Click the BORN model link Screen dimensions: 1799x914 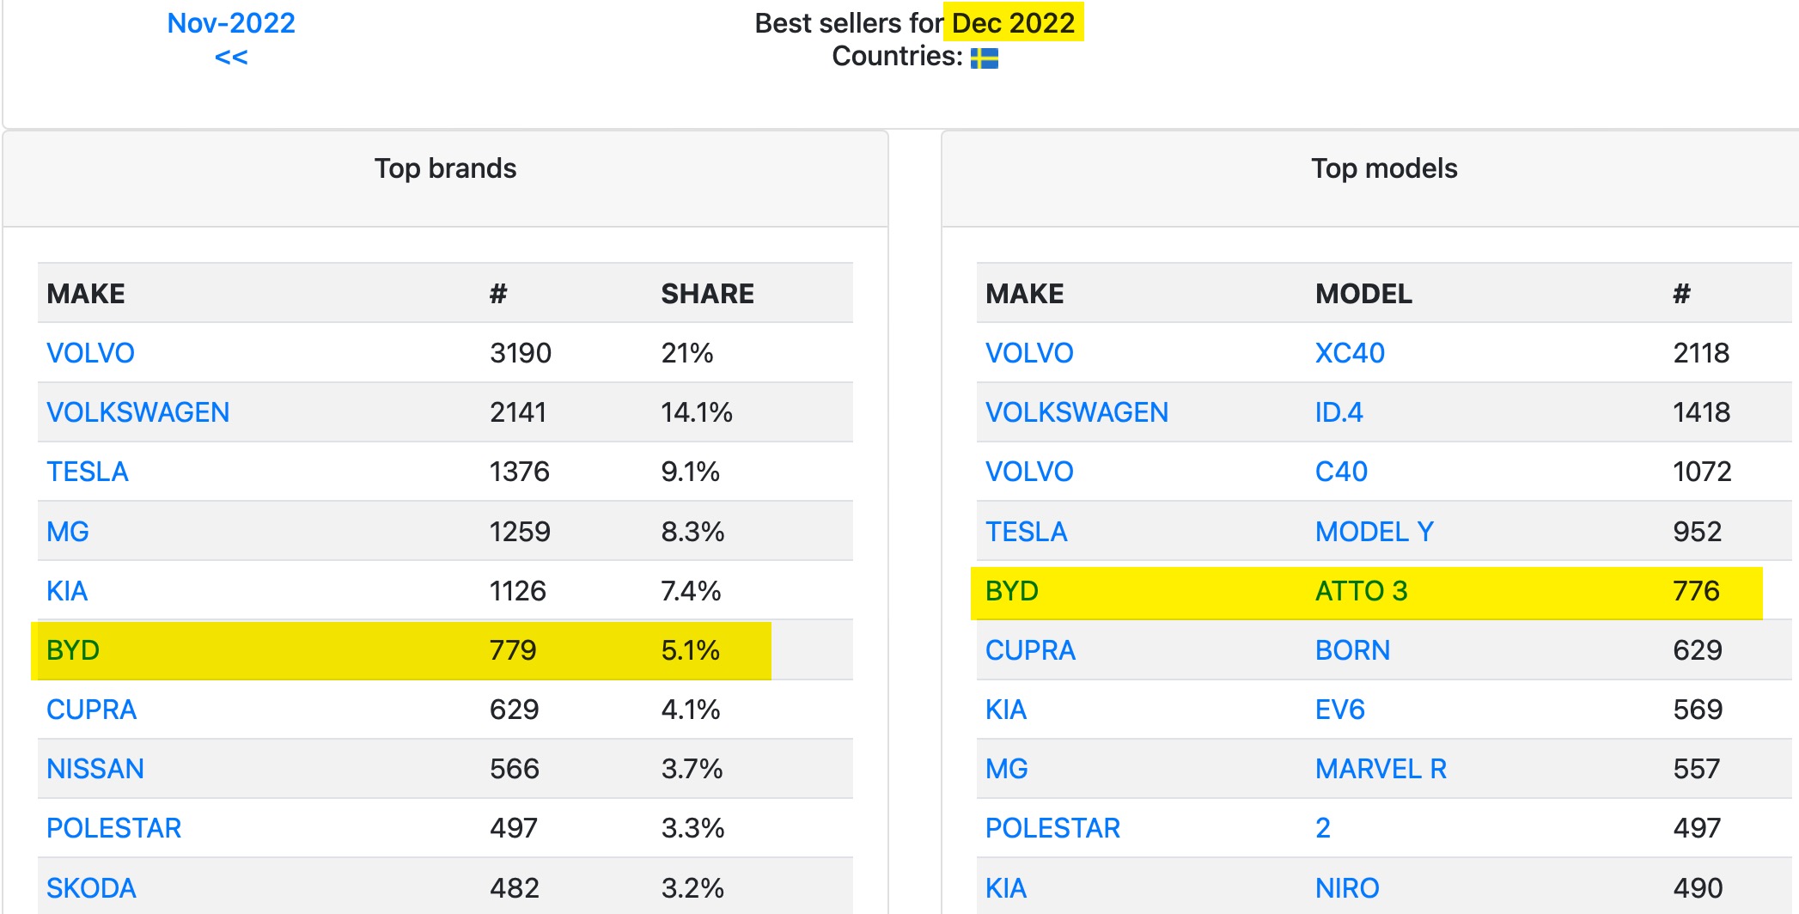pos(1352,650)
